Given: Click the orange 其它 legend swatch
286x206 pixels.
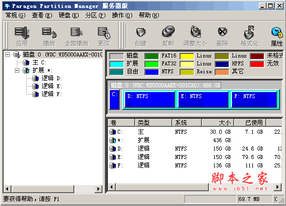Looking at the screenshot, I should click(x=222, y=72).
